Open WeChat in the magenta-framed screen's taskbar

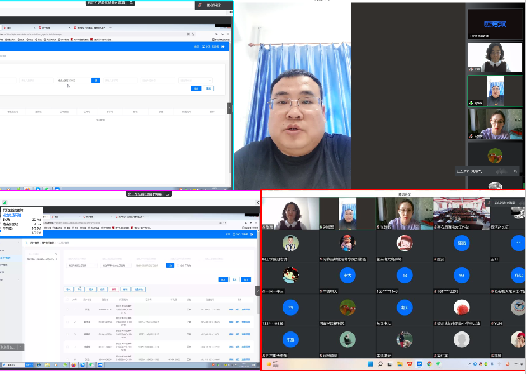(x=91, y=365)
